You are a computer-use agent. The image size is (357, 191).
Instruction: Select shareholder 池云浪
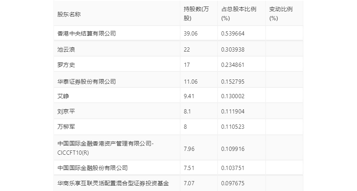(66, 49)
